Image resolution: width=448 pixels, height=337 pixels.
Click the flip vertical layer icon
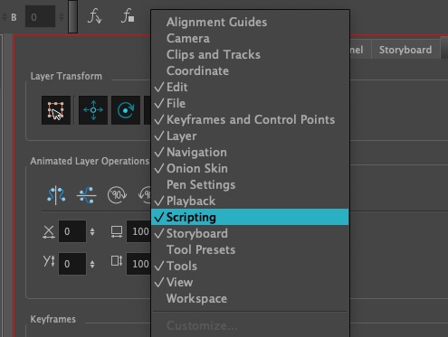click(x=87, y=195)
